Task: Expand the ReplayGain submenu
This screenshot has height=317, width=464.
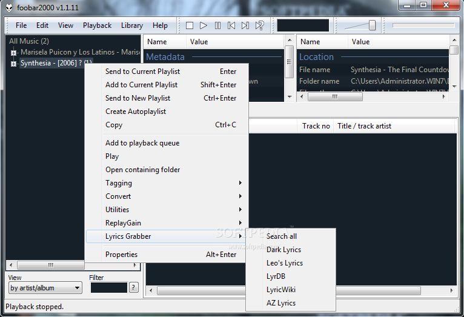Action: pyautogui.click(x=167, y=223)
